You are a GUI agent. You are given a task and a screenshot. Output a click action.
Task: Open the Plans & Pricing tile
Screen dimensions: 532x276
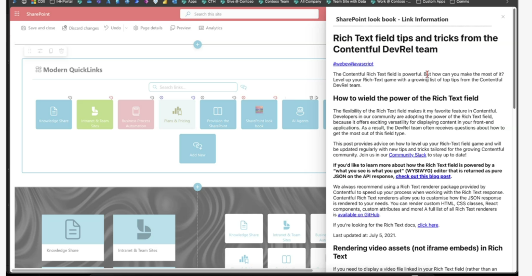pos(177,114)
